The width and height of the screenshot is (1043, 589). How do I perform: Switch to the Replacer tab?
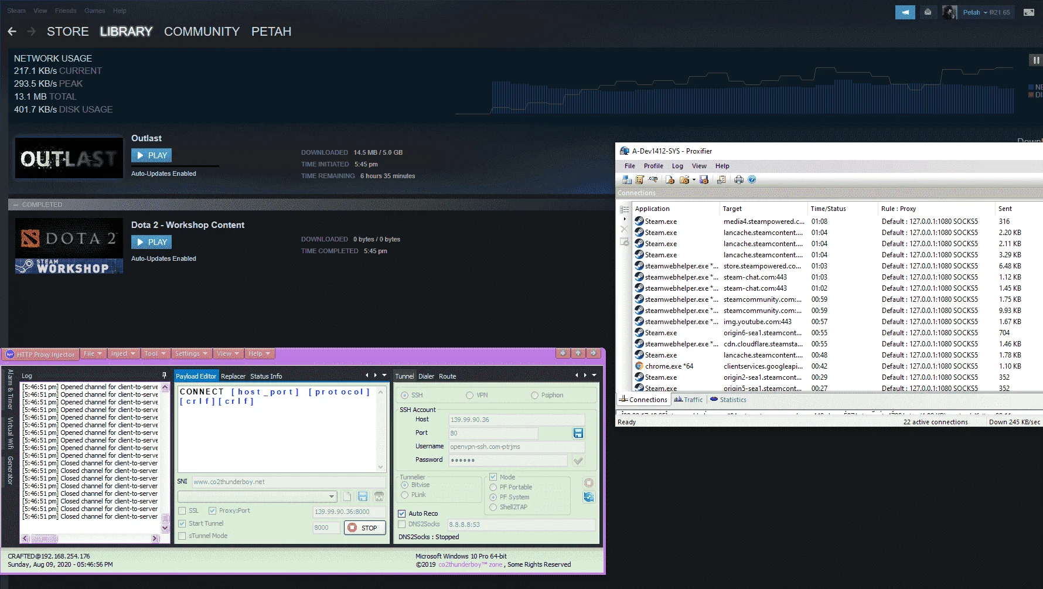tap(233, 376)
